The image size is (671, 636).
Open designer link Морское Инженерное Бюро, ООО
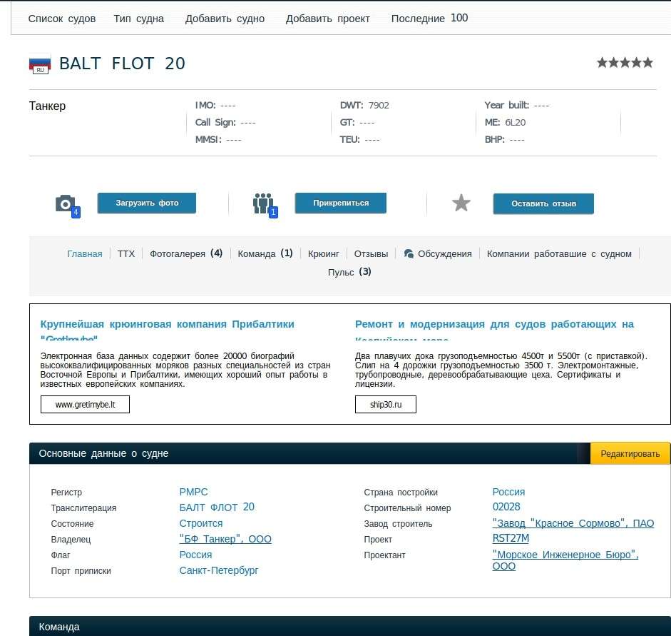point(565,560)
